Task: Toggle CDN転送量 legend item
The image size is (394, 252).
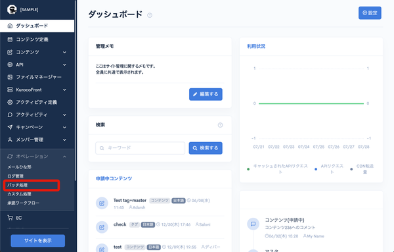Action: (362, 169)
